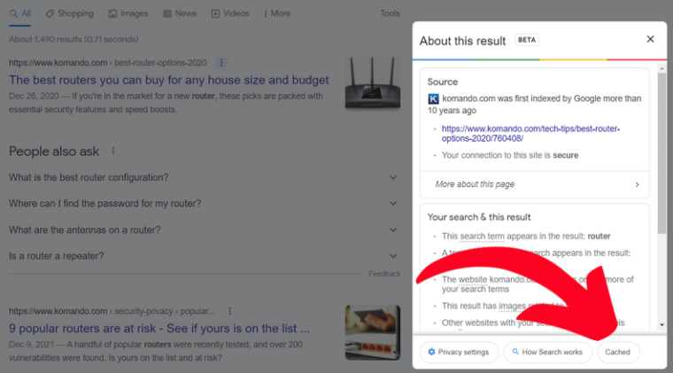Switch to the Images tab

coord(128,14)
